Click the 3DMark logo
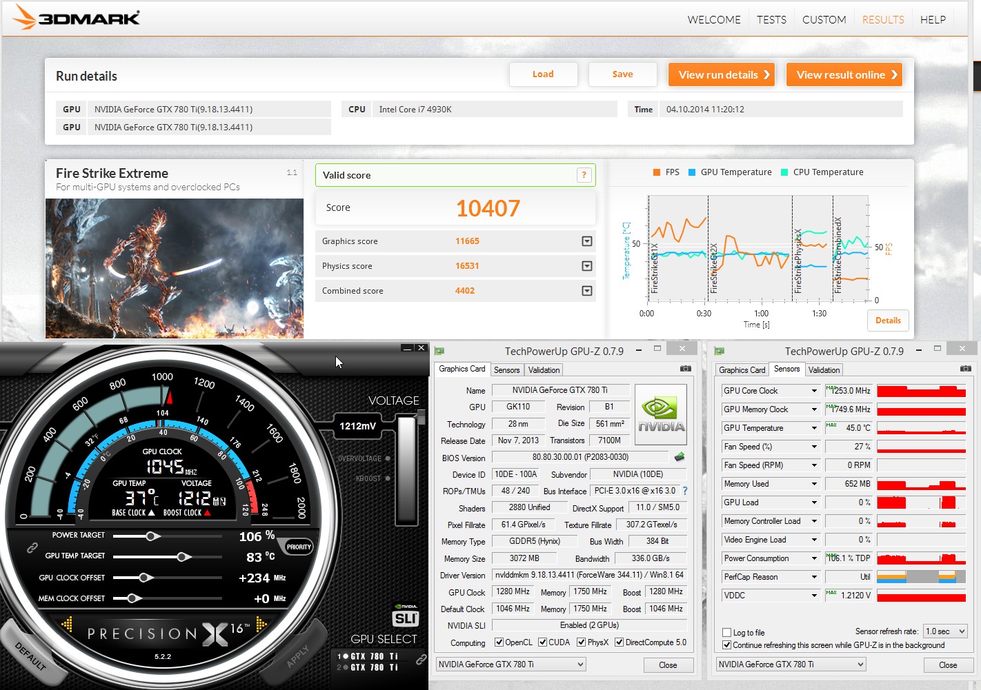The width and height of the screenshot is (981, 690). coord(77,17)
